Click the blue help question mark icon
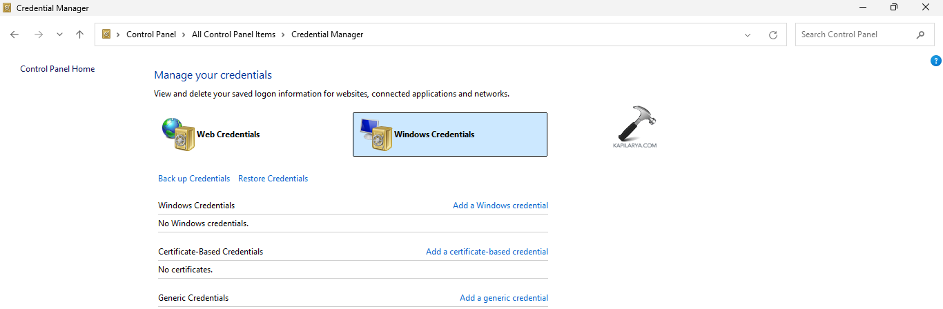The width and height of the screenshot is (943, 309). (x=936, y=61)
